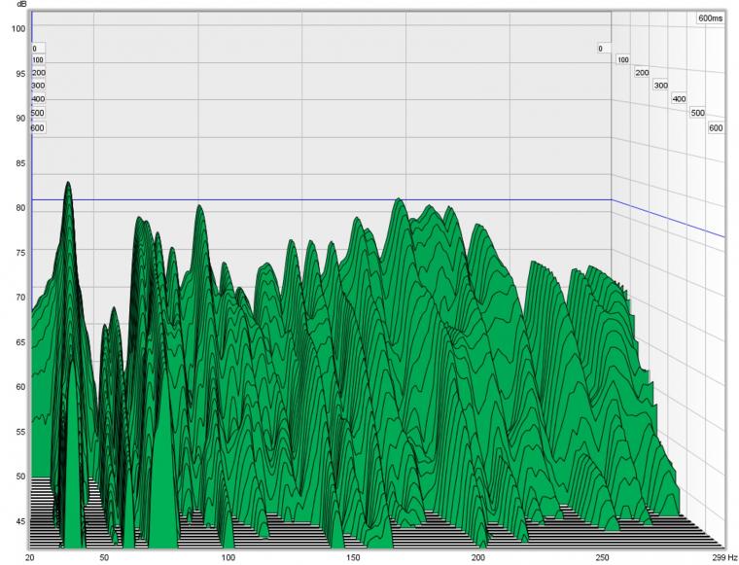Click the tallest waterfall peak near 30 Hz
The image size is (739, 565).
68,185
